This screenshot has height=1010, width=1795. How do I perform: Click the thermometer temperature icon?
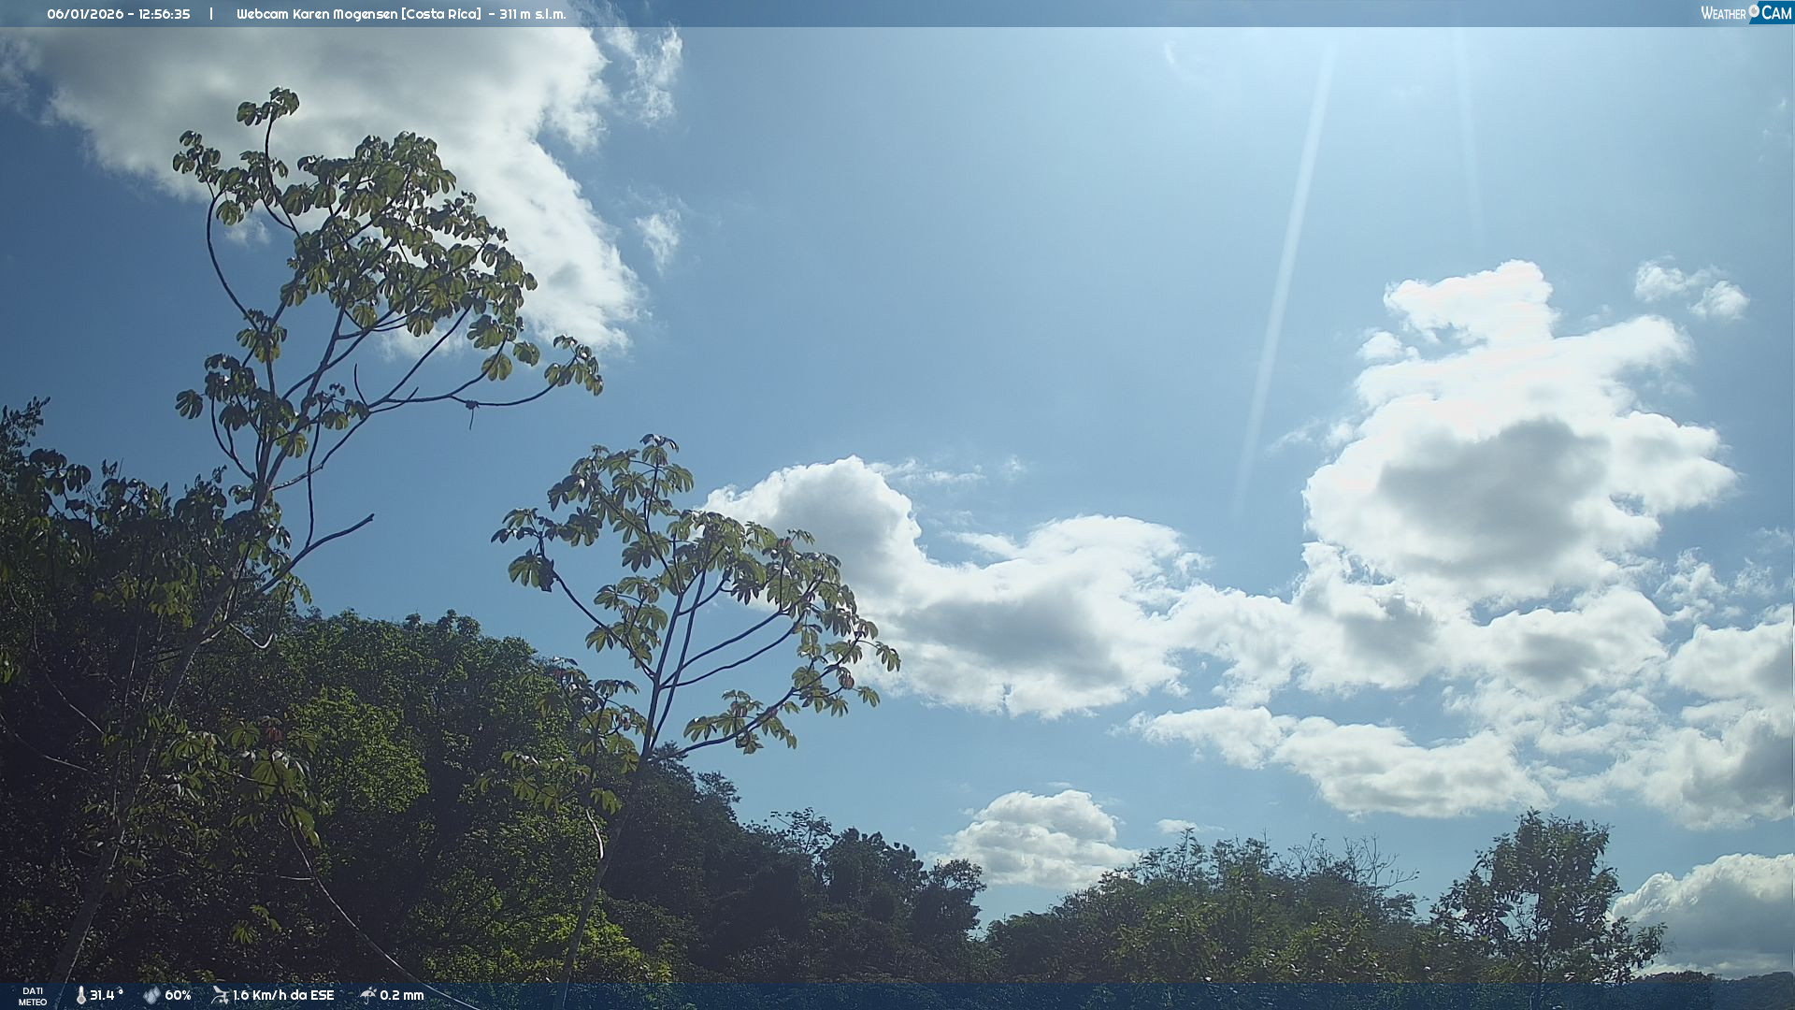click(x=80, y=995)
